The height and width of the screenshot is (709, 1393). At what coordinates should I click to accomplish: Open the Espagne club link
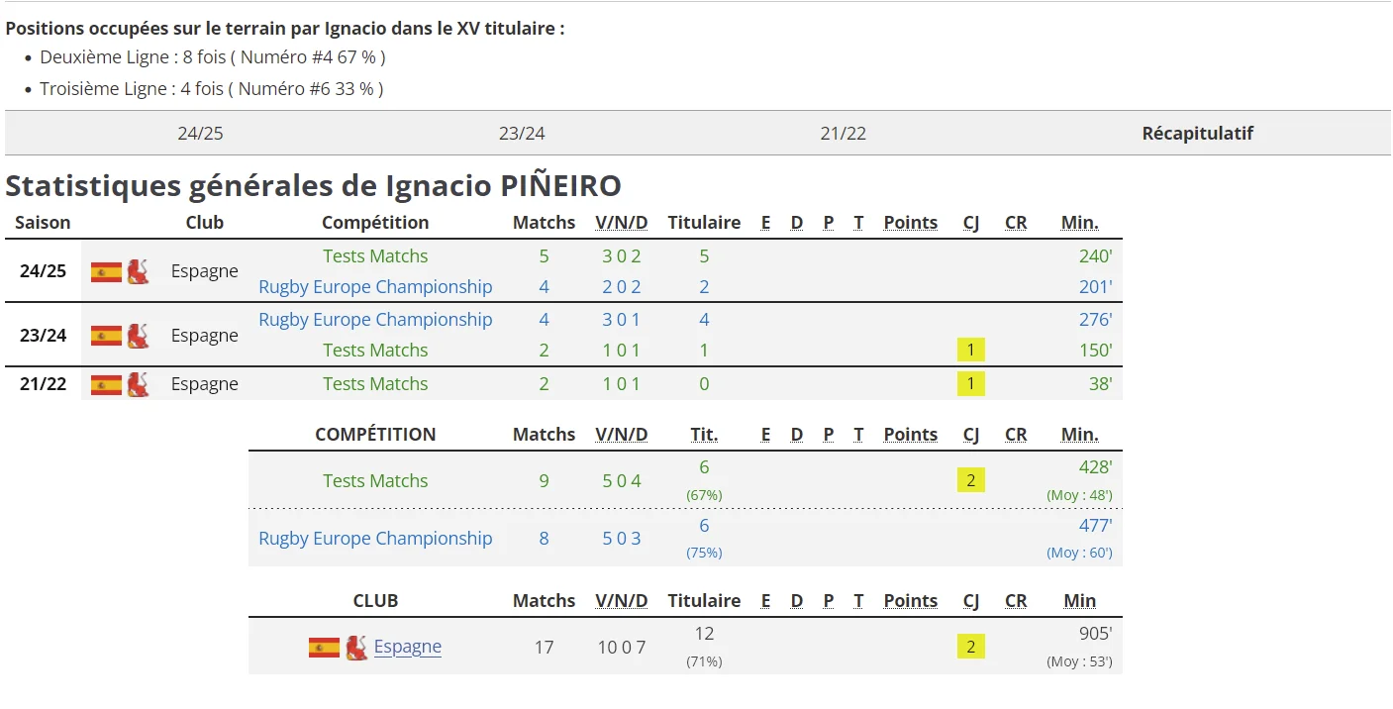pyautogui.click(x=408, y=647)
